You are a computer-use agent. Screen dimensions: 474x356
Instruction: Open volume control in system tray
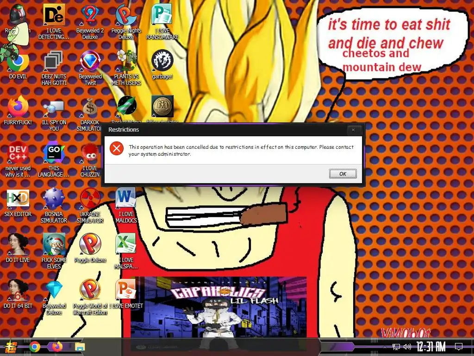click(407, 347)
